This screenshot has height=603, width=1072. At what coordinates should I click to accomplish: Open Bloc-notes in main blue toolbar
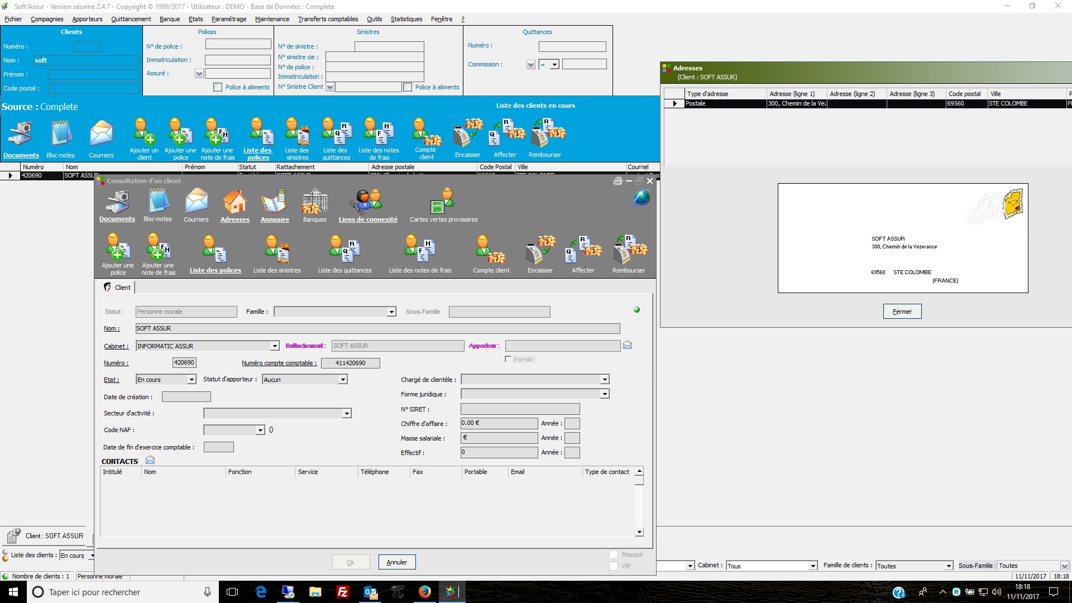click(60, 138)
